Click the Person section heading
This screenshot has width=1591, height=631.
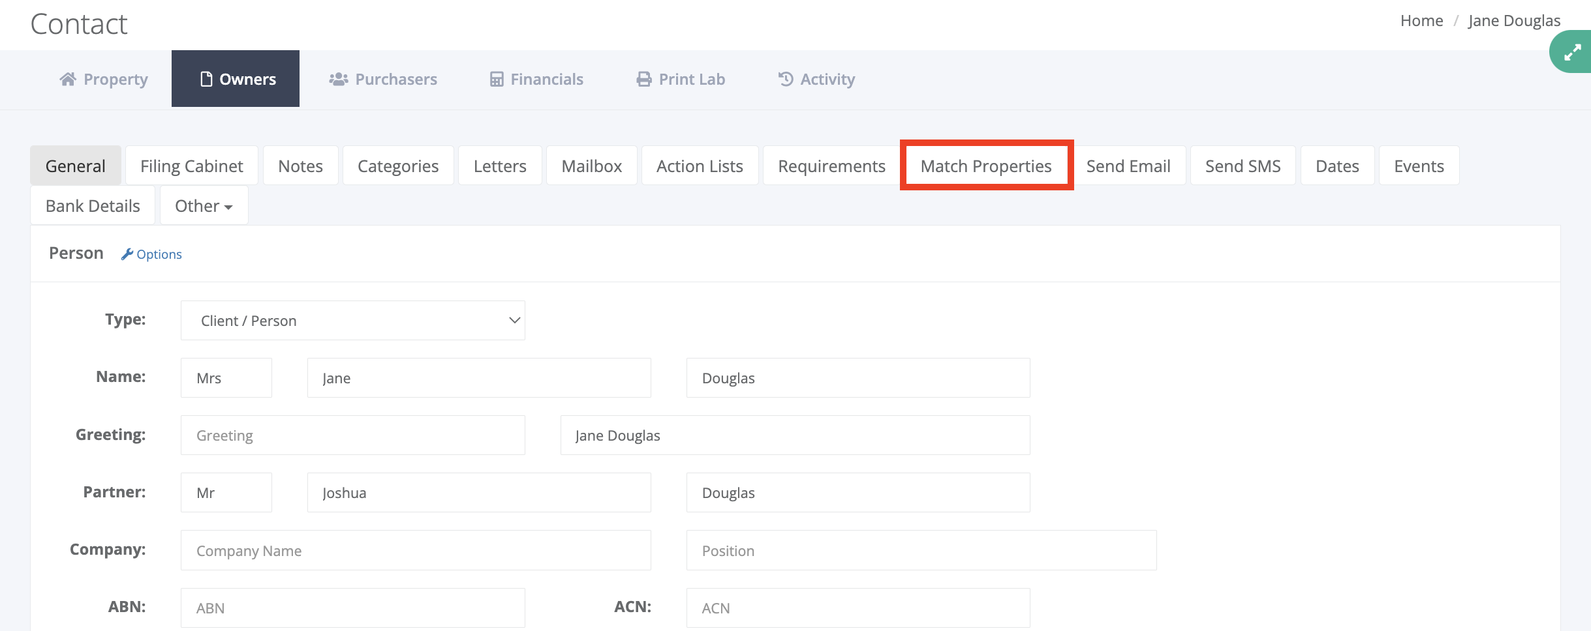(x=76, y=253)
